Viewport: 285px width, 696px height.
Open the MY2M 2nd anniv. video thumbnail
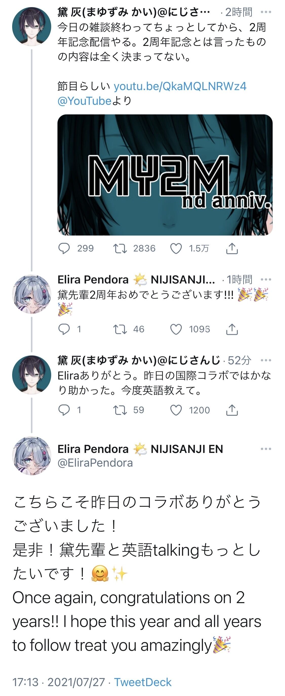click(x=165, y=175)
